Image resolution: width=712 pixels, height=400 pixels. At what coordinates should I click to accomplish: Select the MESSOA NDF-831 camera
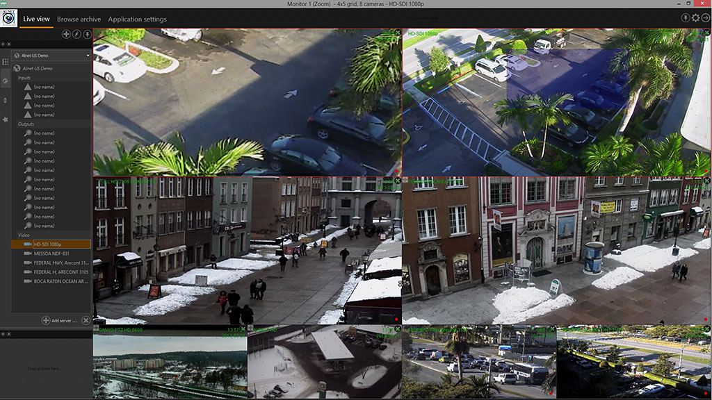[51, 253]
